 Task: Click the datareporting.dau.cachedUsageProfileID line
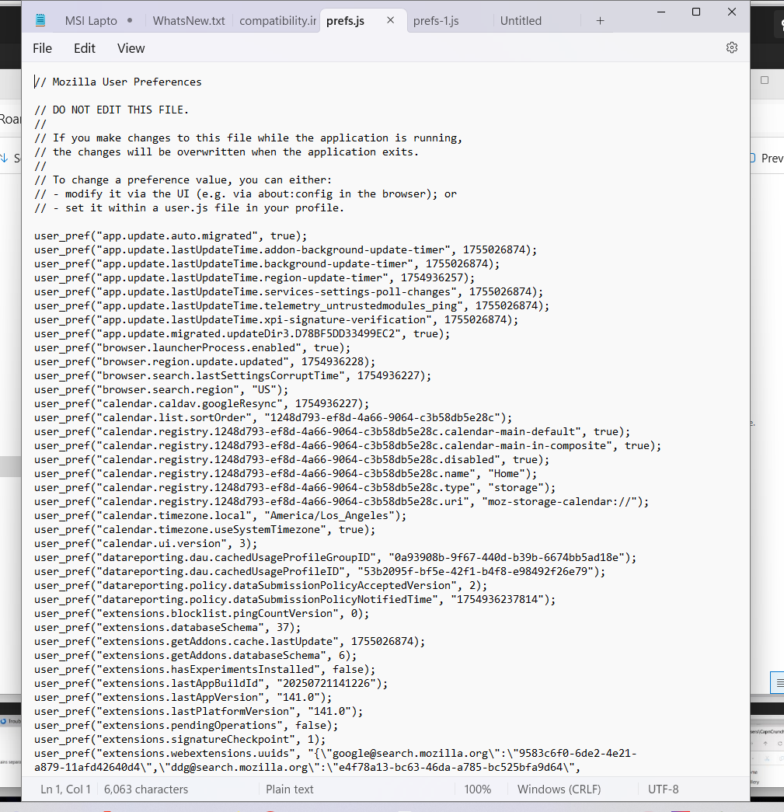[x=320, y=571]
